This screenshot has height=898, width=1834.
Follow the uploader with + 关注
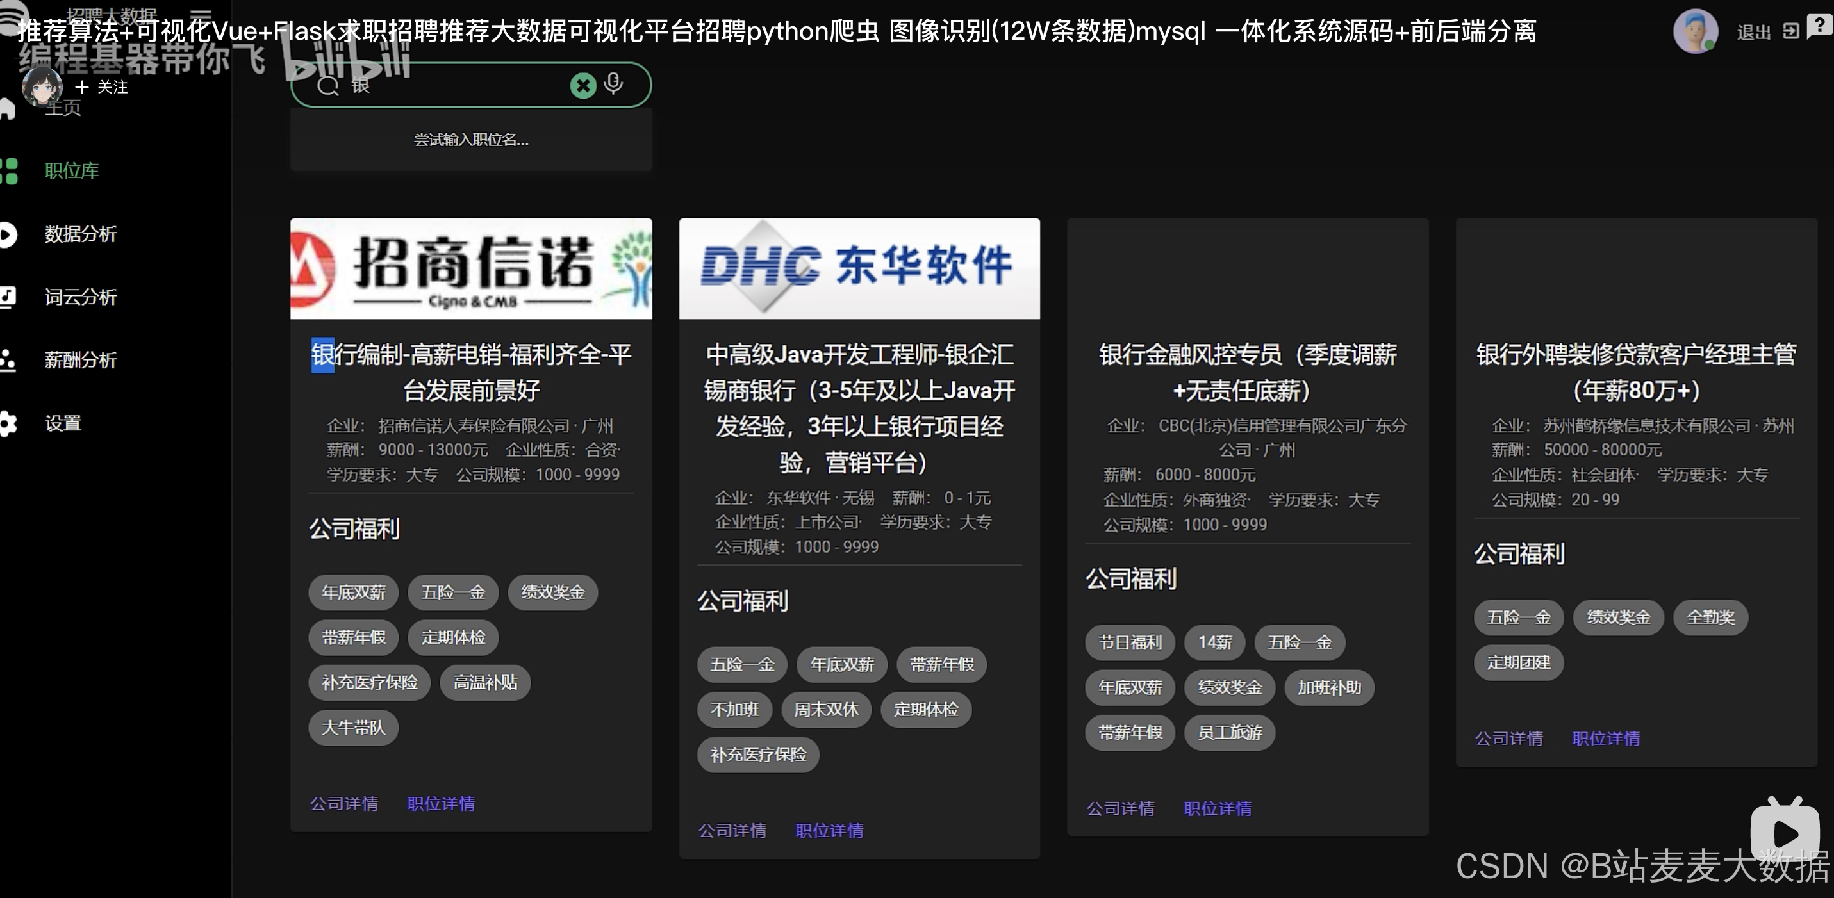tap(102, 87)
